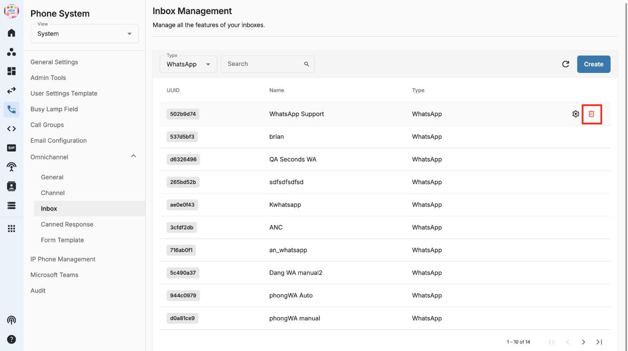Click the podcast signal icon near bottom

coord(11,320)
